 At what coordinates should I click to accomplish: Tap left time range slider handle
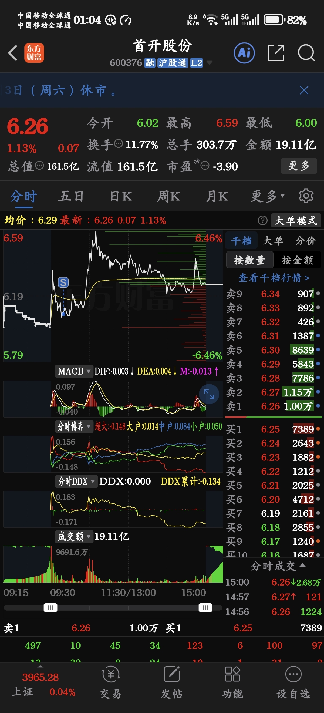[50, 607]
